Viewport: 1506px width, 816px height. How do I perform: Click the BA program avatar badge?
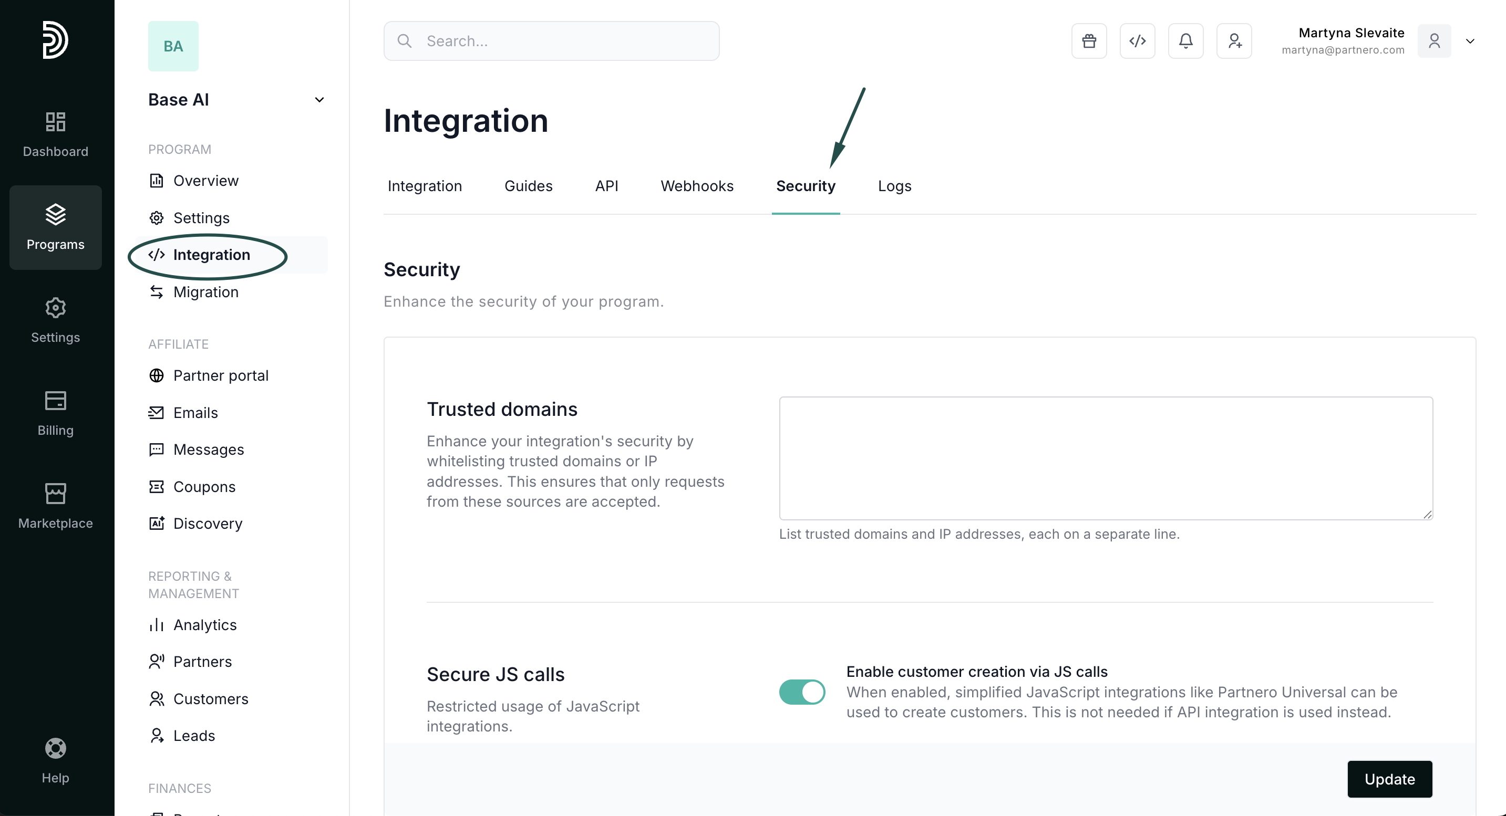173,46
